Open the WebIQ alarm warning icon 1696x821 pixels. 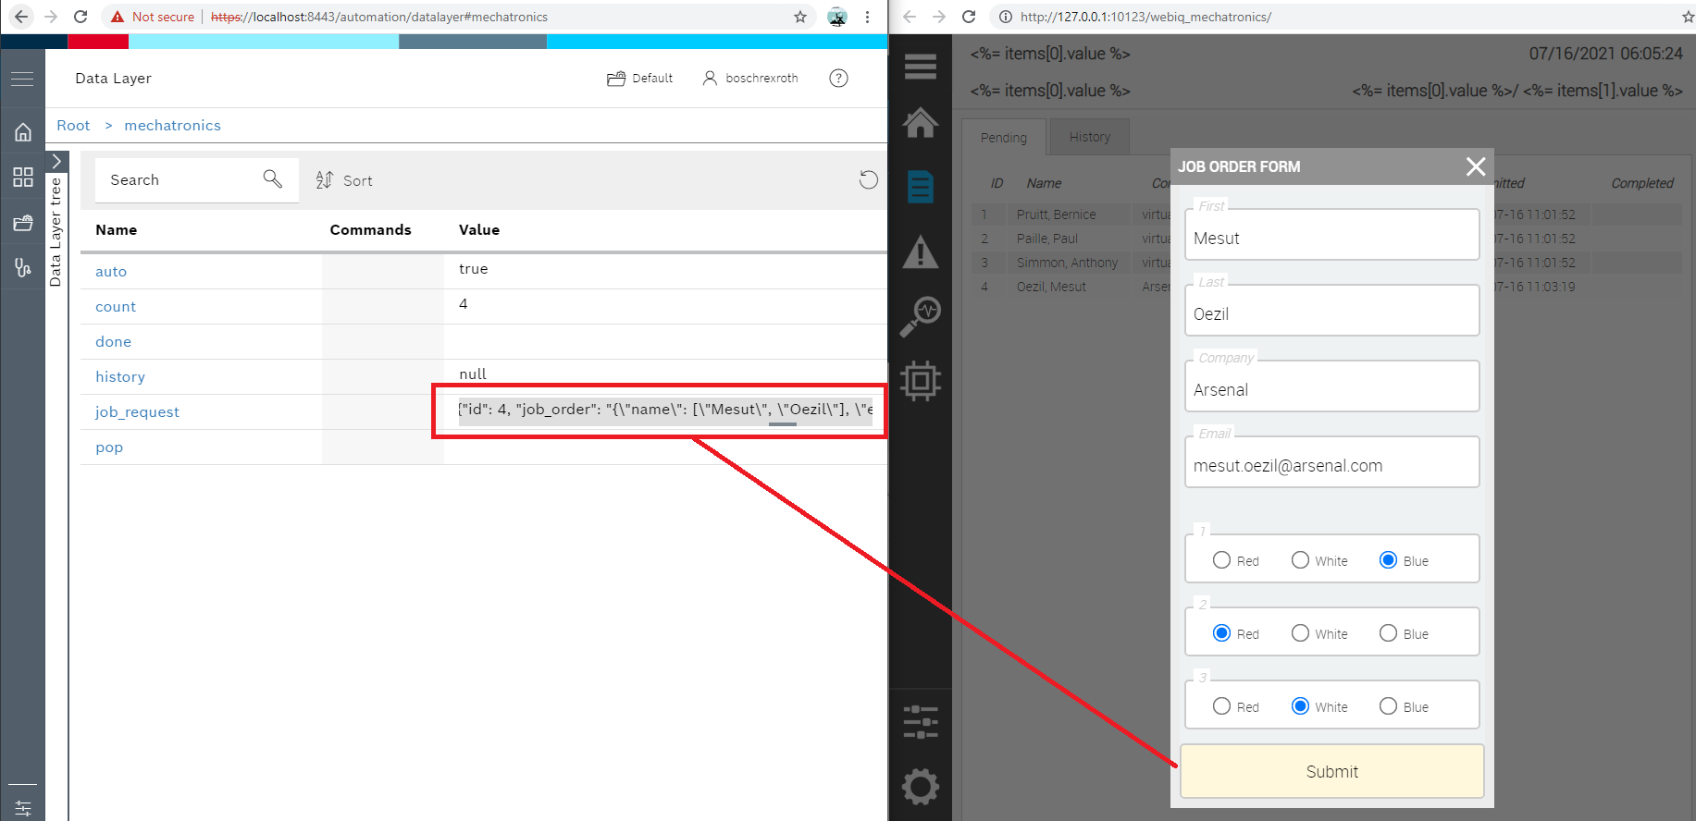click(920, 252)
